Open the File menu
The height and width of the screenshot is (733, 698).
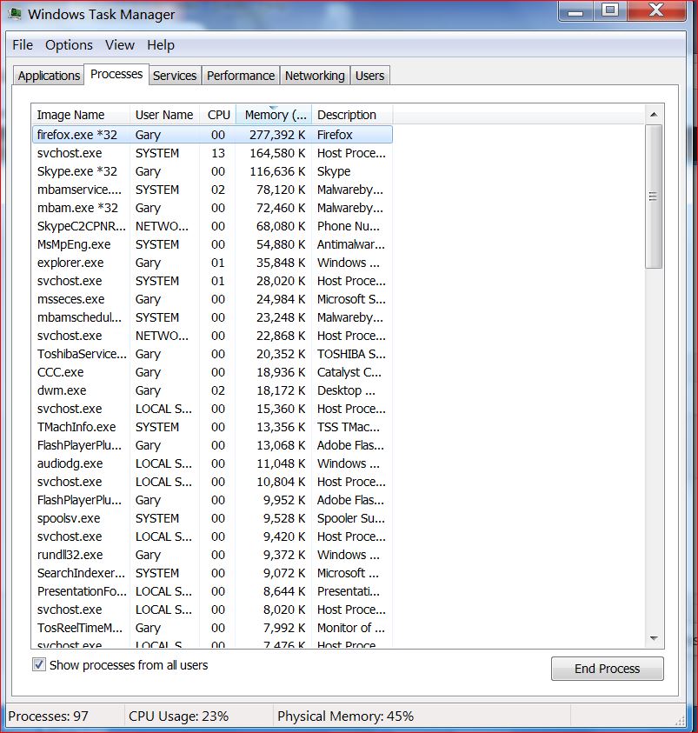tap(23, 45)
